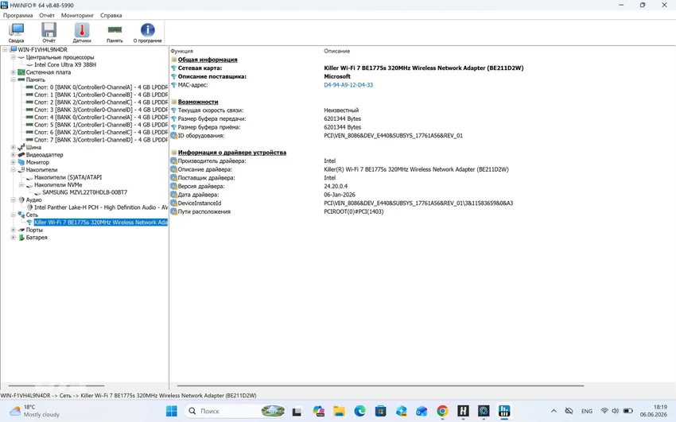This screenshot has width=676, height=422.
Task: Expand the Порты tree node
Action: coord(13,230)
